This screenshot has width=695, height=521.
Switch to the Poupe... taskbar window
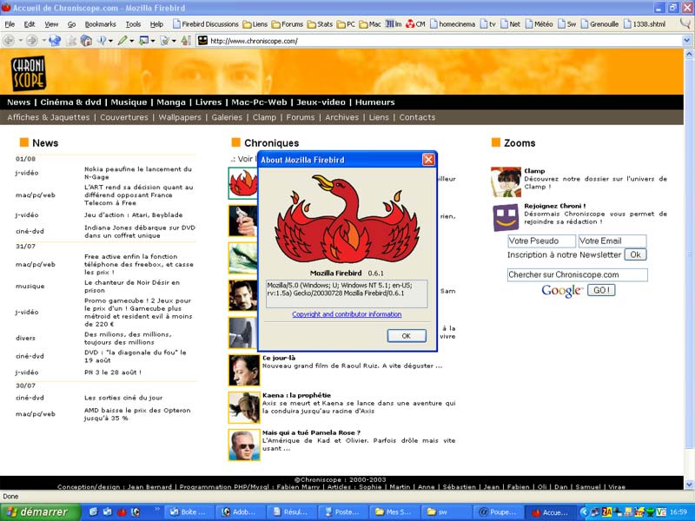coord(499,512)
